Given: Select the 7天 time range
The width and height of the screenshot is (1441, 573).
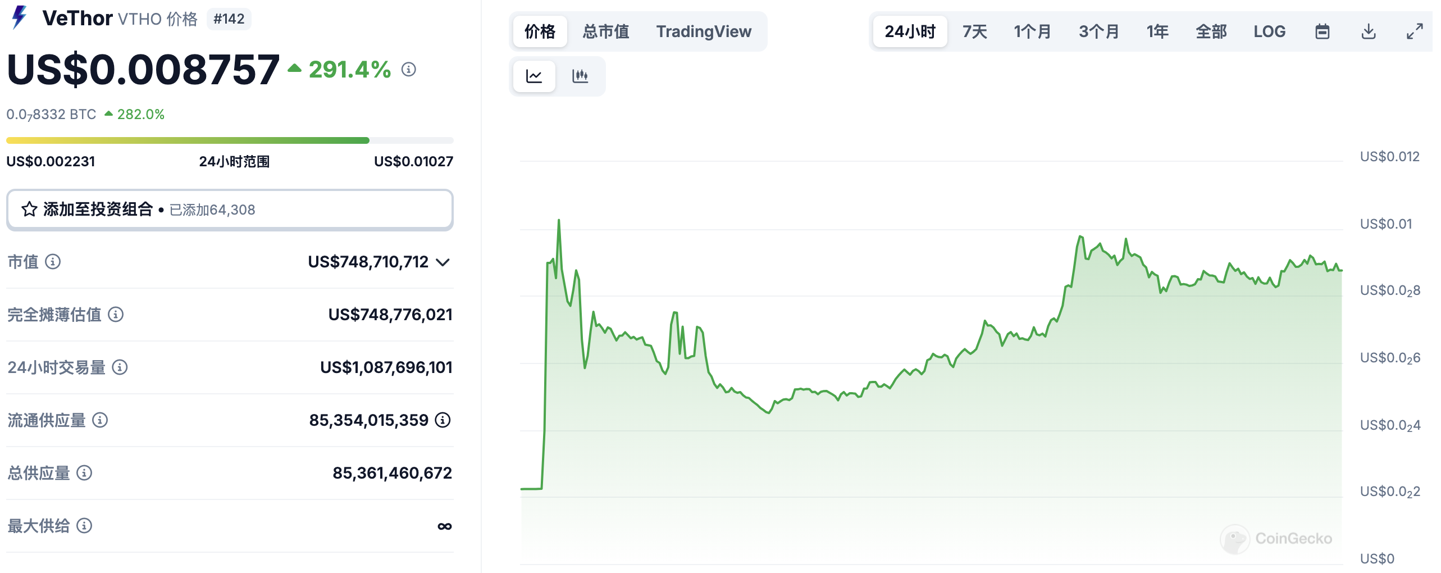Looking at the screenshot, I should 974,31.
